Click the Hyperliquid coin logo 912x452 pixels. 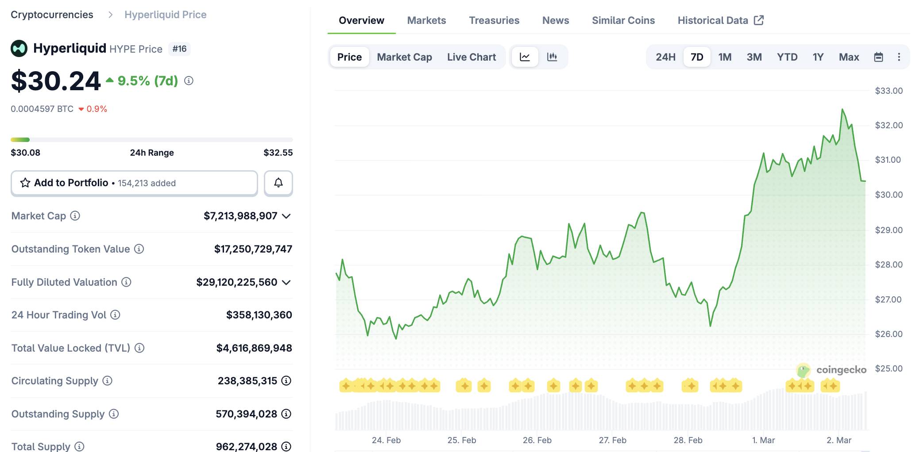click(x=19, y=49)
